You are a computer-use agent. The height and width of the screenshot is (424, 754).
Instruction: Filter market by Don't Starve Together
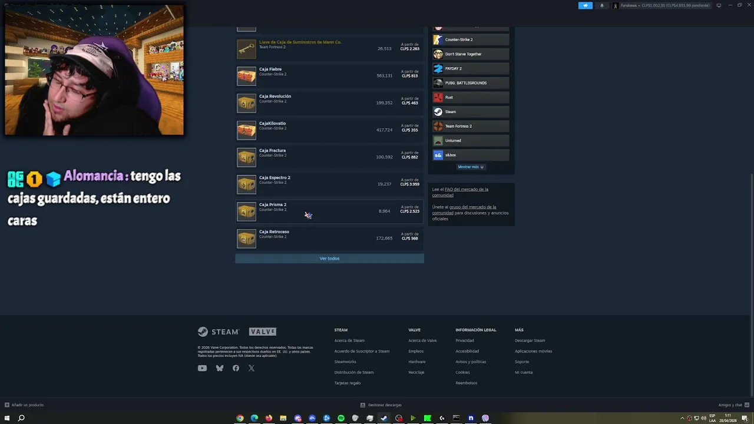pos(471,54)
